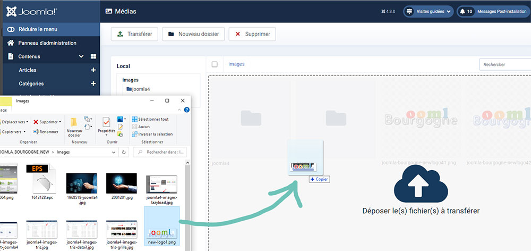Click the Joomla logo in the sidebar
531x251 pixels.
point(32,12)
